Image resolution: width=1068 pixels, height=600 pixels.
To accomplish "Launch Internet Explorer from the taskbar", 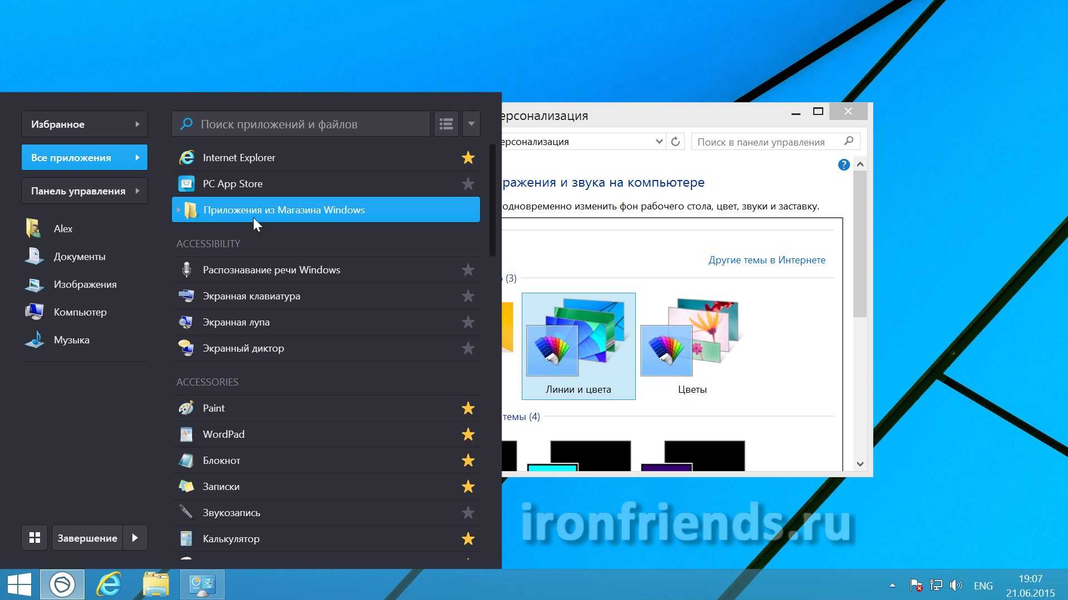I will (x=109, y=584).
